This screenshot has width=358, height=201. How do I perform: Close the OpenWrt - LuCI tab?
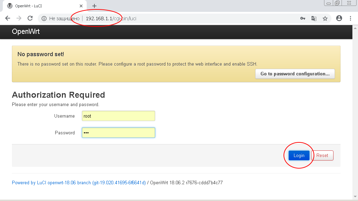pos(81,6)
